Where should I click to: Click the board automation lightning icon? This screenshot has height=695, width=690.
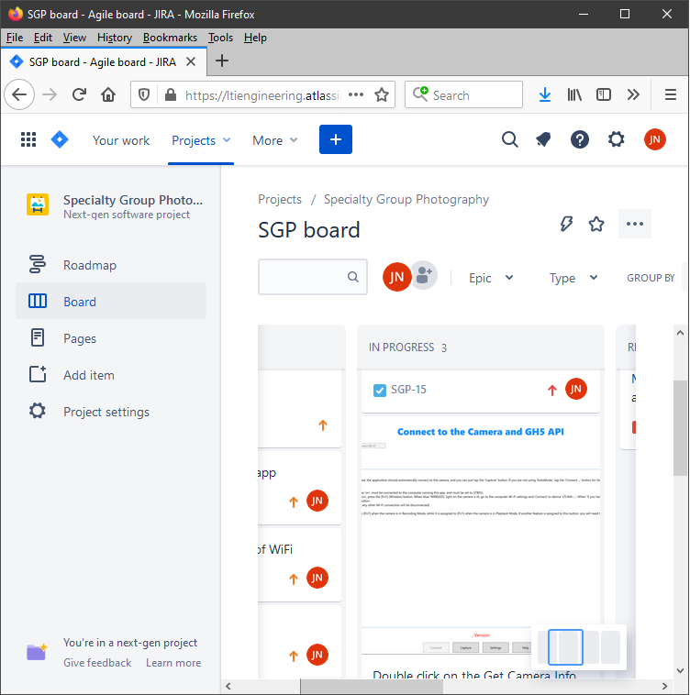point(566,224)
